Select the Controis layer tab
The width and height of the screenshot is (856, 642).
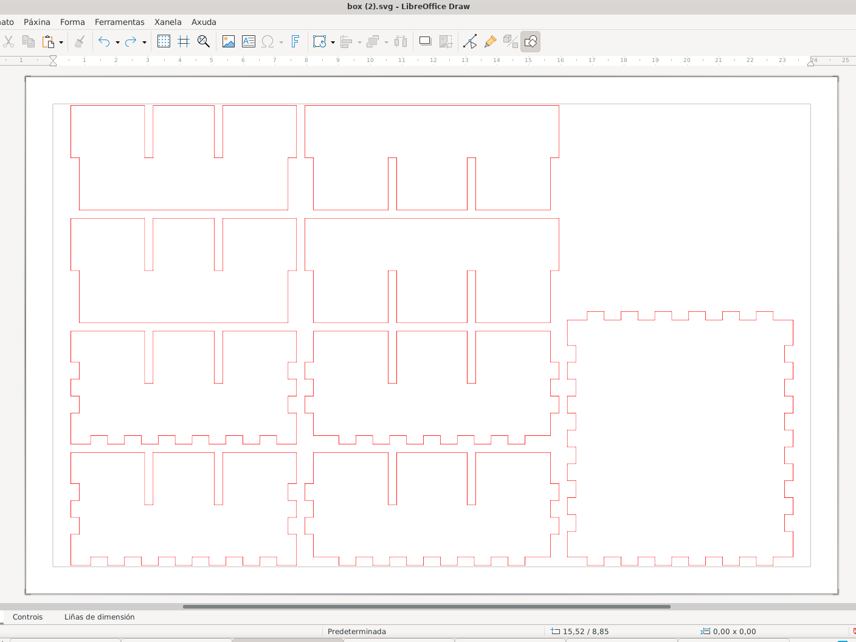point(27,616)
